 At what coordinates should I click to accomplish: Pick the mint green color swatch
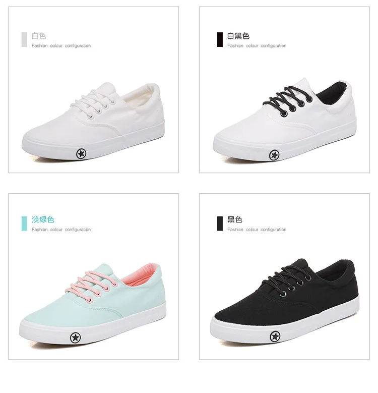24,223
